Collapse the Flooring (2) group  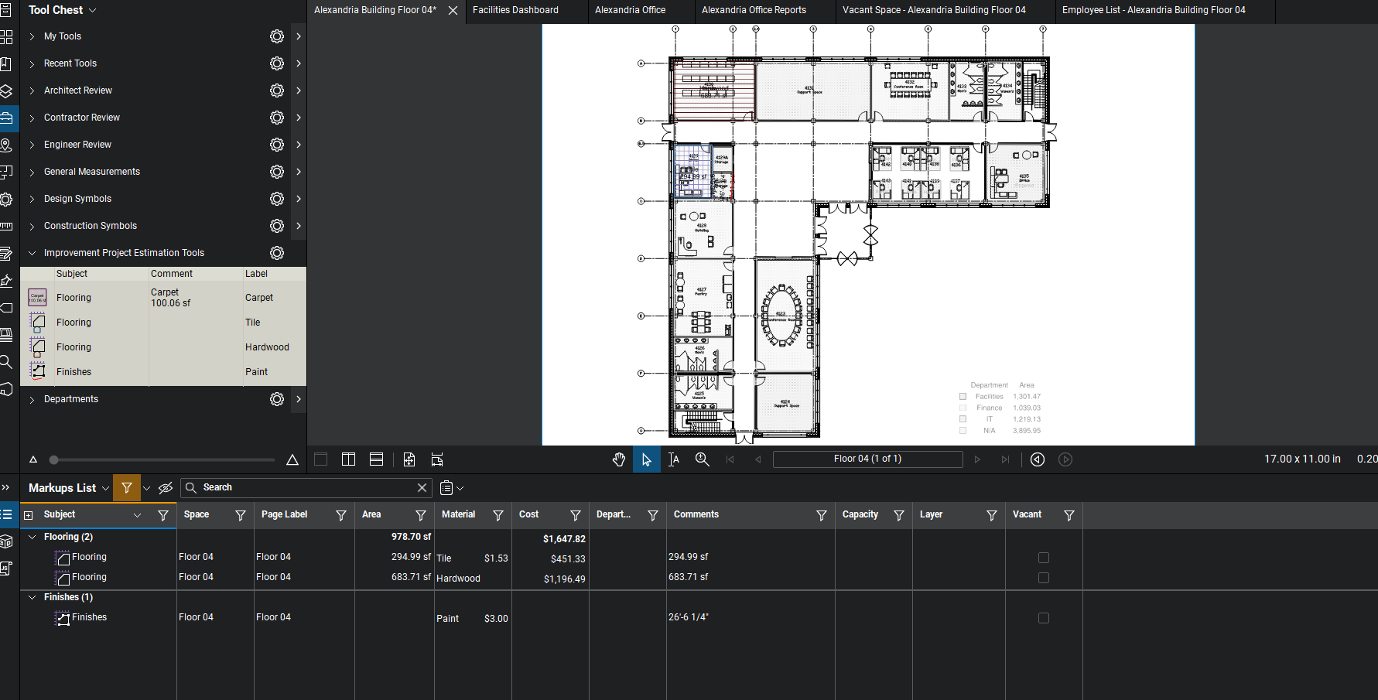point(32,537)
